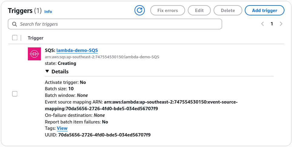Click the pink SQS service icon
This screenshot has height=147, width=292.
[x=34, y=54]
